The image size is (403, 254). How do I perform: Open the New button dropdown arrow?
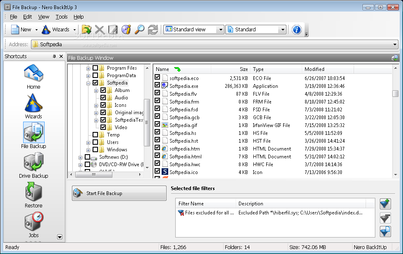36,30
